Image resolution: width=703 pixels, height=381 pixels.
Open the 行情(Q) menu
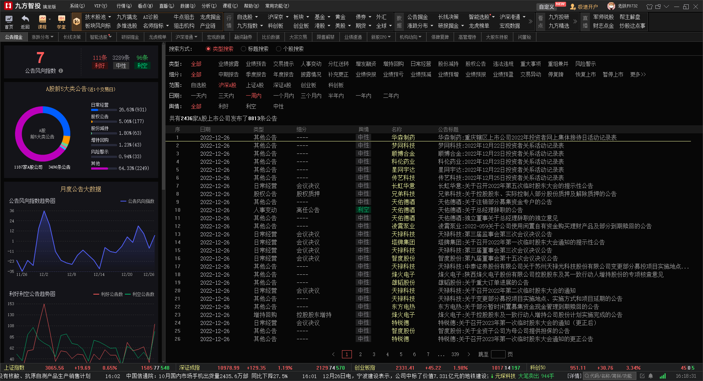(124, 6)
